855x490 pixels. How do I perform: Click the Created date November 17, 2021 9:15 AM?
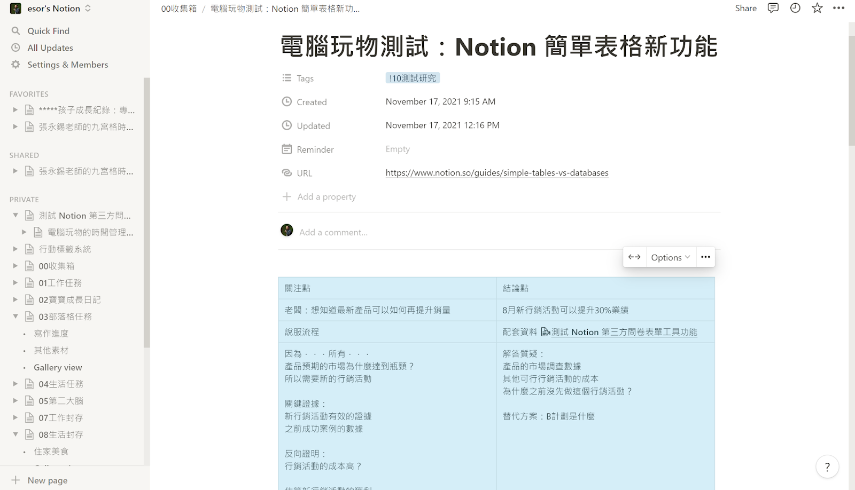(x=440, y=101)
